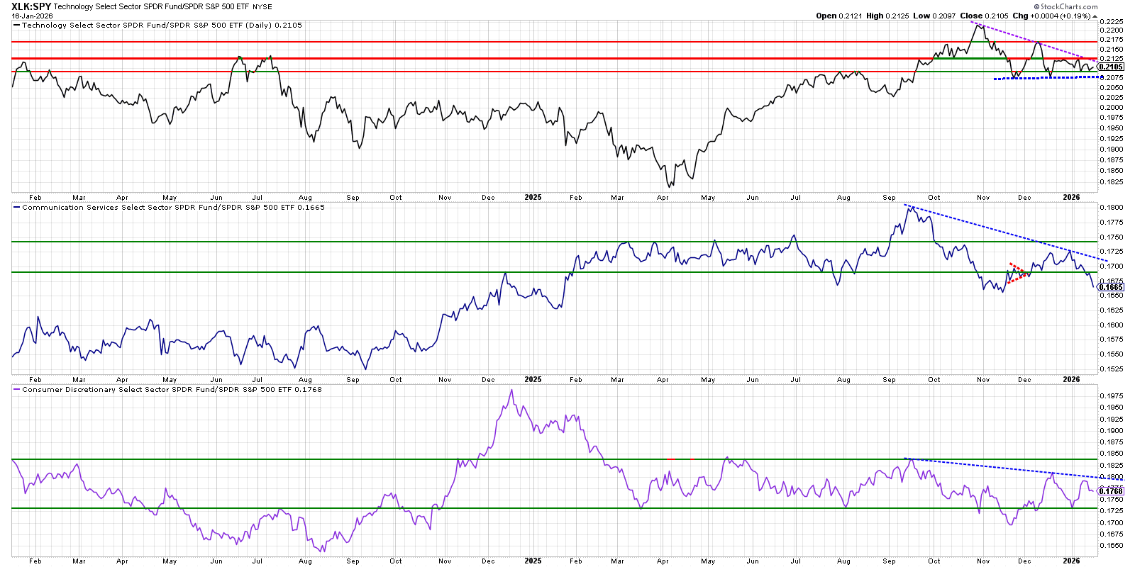
Task: Click the 0.1525 y-axis label
Action: click(x=1111, y=369)
